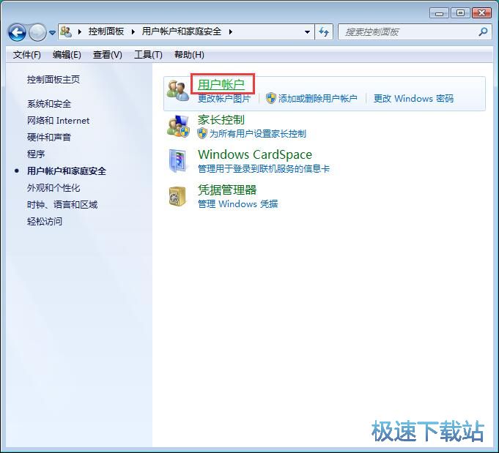This screenshot has width=499, height=453.
Task: Open the 编辑(E) menu
Action: click(x=67, y=55)
